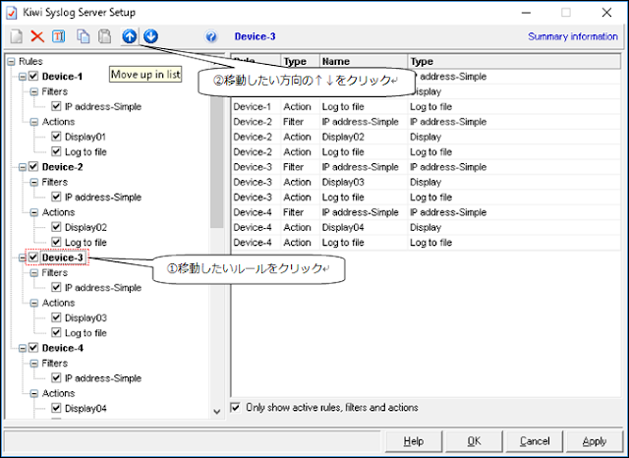Screen dimensions: 629x458
Task: Toggle Device-3 Log to file checkbox
Action: pyautogui.click(x=56, y=333)
